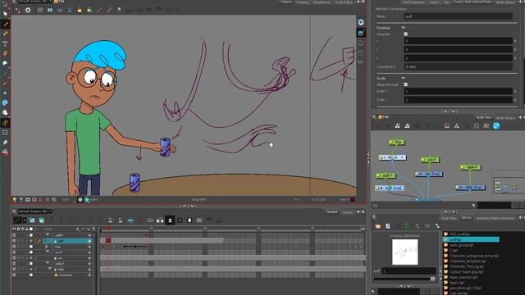The width and height of the screenshot is (525, 295).
Task: Open the Animated Matte Generator tab
Action: coord(495,218)
